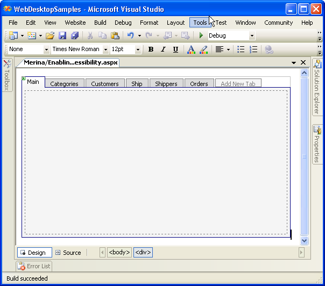
Task: Click the Save icon in toolbar
Action: coord(62,35)
